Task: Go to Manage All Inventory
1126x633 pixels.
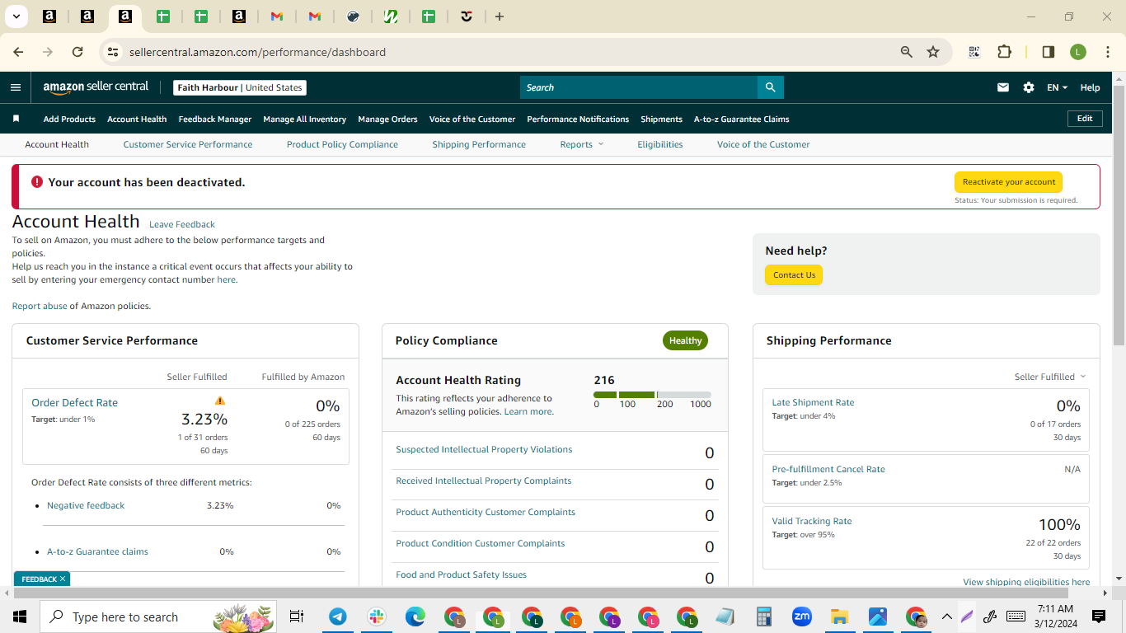Action: [305, 119]
